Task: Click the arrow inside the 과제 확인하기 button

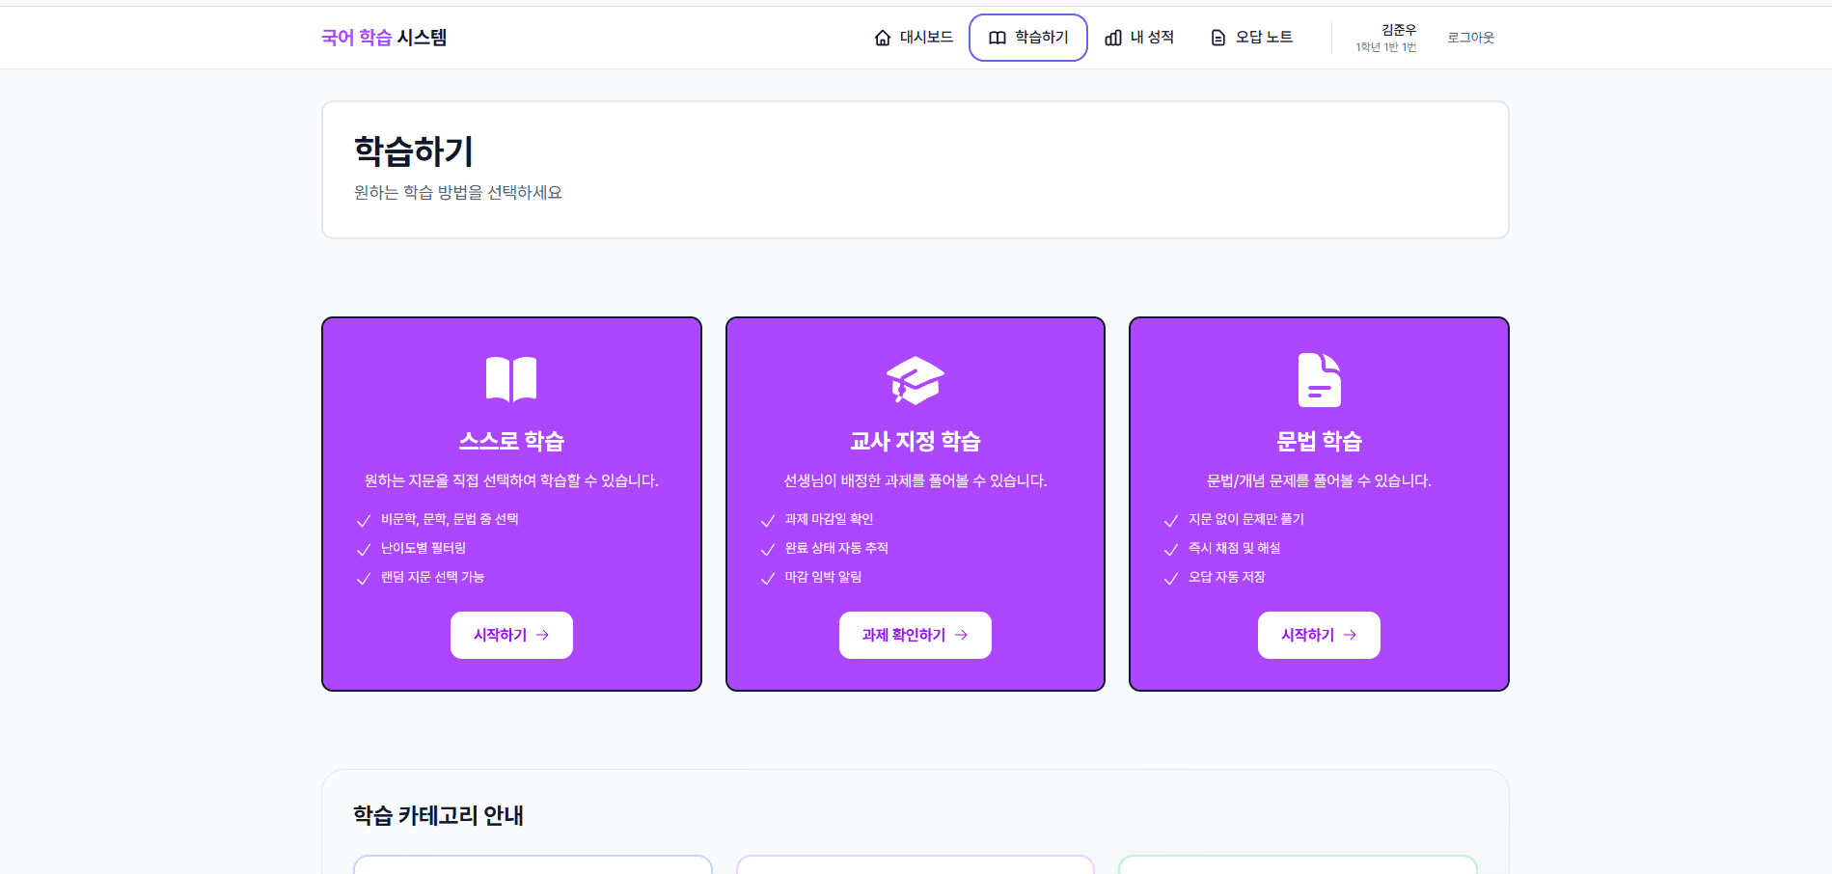Action: (961, 635)
